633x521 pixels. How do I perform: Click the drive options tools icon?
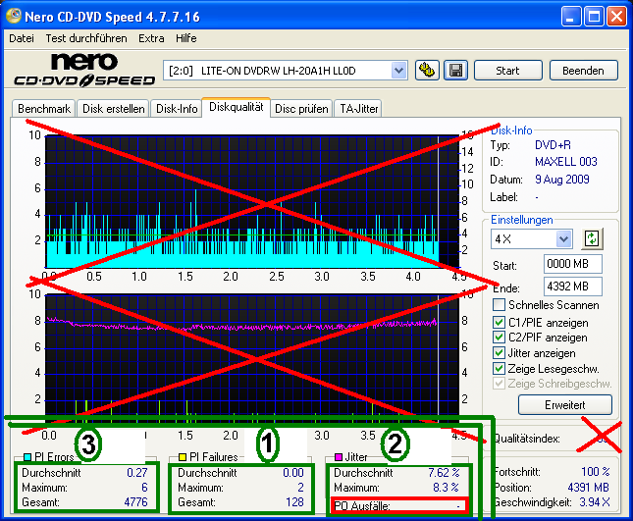427,71
